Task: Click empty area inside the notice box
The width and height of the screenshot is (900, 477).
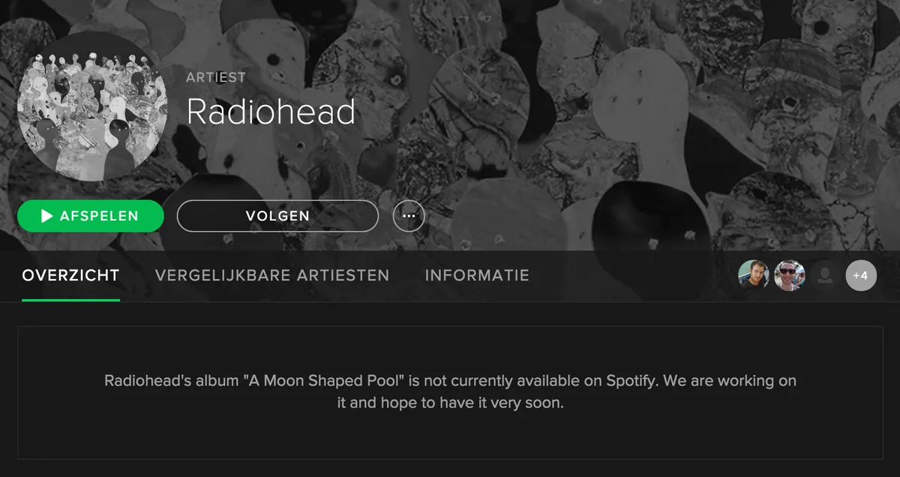Action: click(450, 435)
